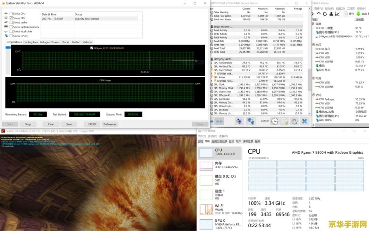Click the GPU Temperature thermometer icon
Viewport: 369px width, 231px height.
pyautogui.click(x=211, y=63)
